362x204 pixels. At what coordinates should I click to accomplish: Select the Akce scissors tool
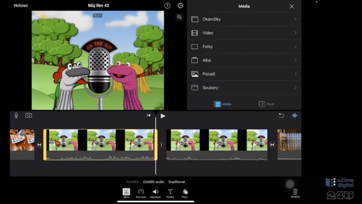[x=126, y=193]
